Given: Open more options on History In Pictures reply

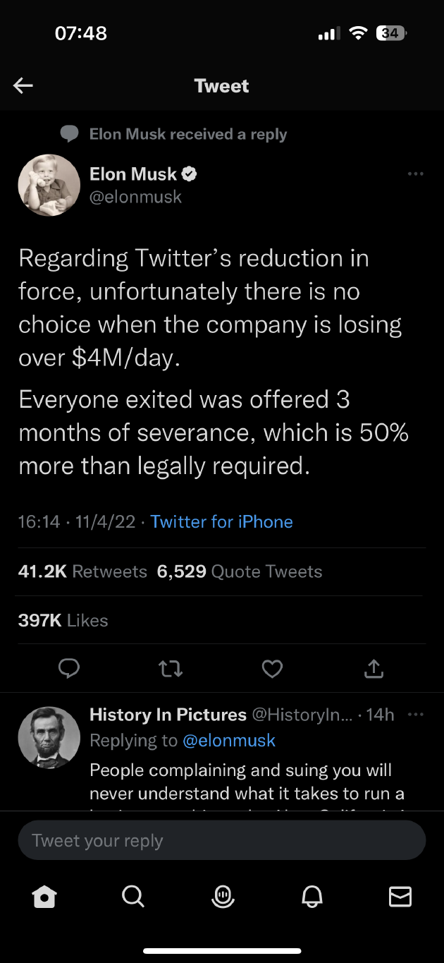Looking at the screenshot, I should 416,715.
